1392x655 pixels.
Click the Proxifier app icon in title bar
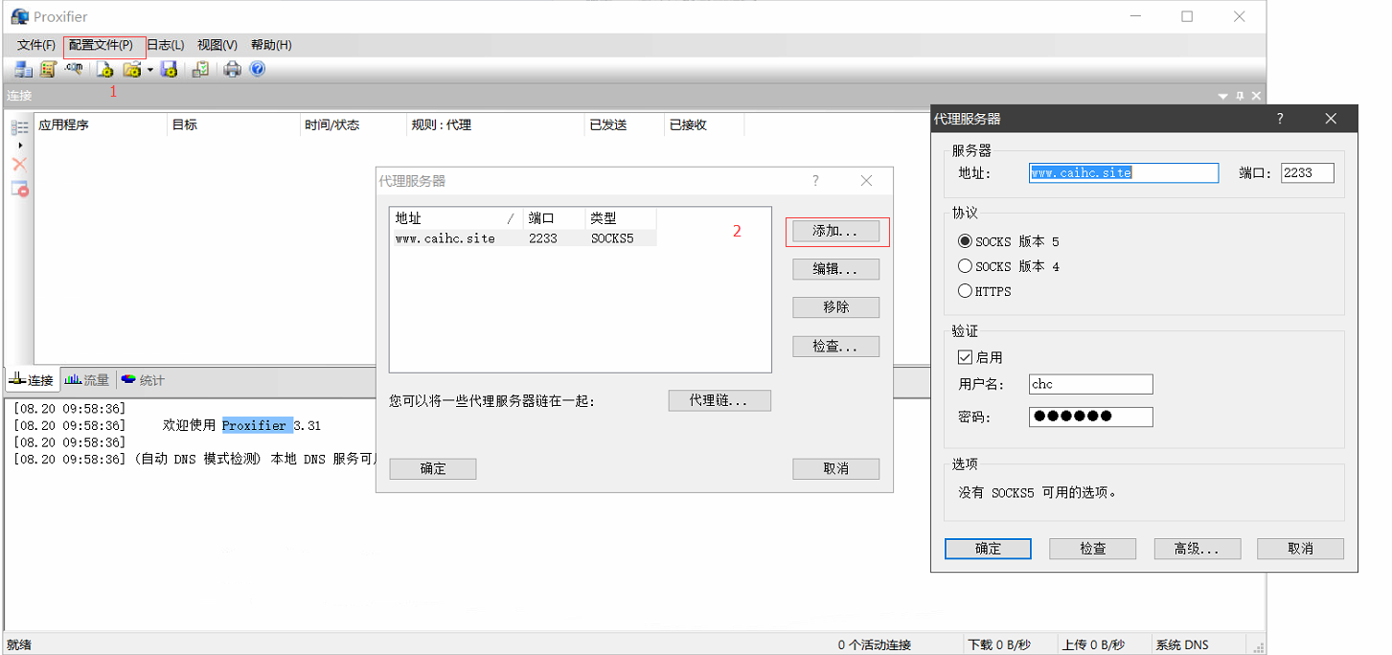[19, 16]
